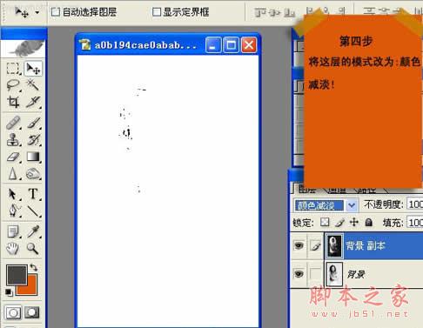Select the Hand tool
Screen dimensions: 423x328
[x=13, y=249]
